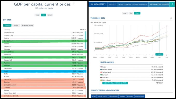This screenshot has height=99, width=176.
Task: Select Finland row in the list
Action: [44, 90]
